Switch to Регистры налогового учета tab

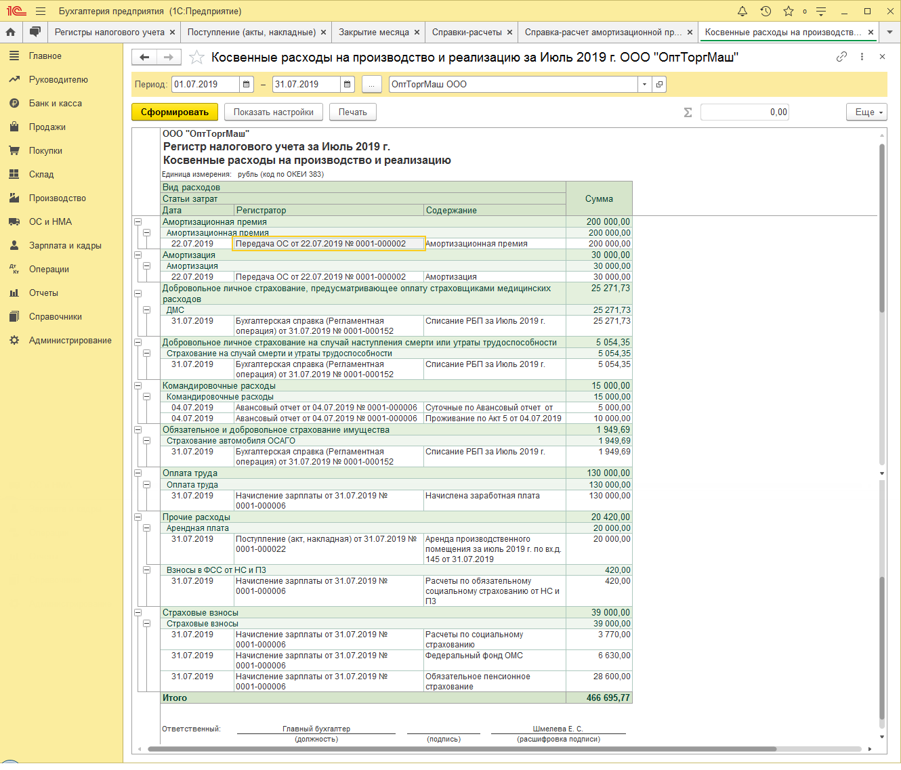click(110, 32)
